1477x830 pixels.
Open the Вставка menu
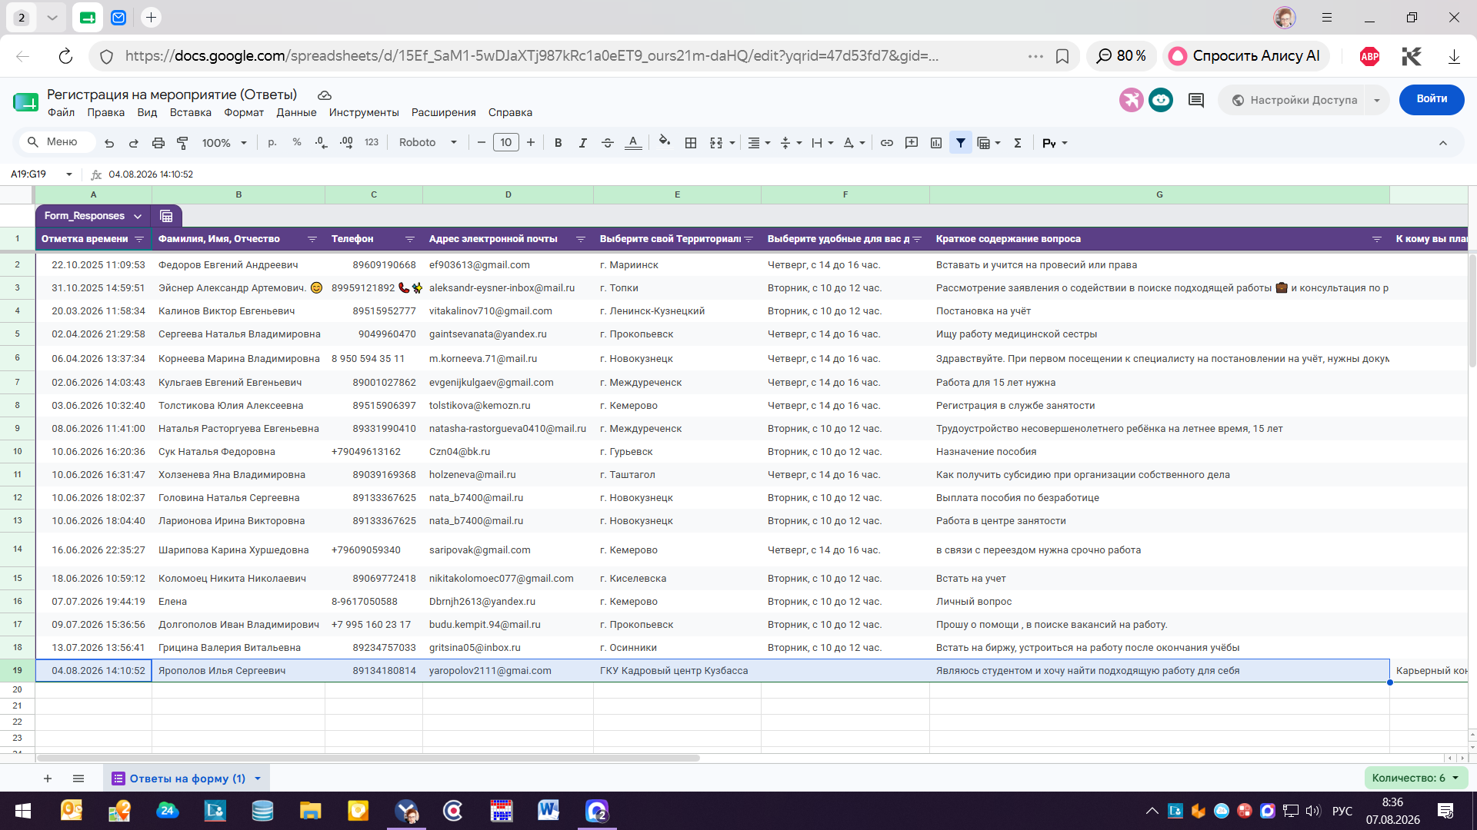pyautogui.click(x=190, y=112)
